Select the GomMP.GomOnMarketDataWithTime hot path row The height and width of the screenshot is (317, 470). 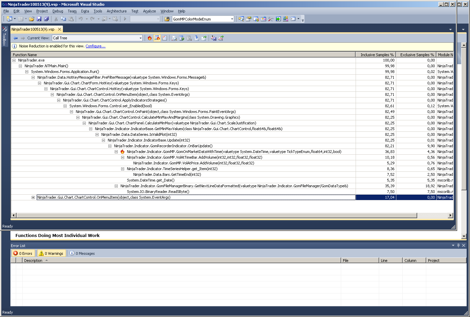pos(232,152)
